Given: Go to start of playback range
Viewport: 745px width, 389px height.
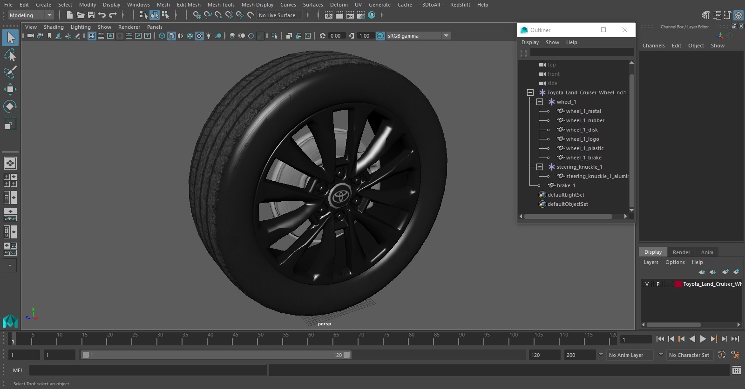Looking at the screenshot, I should click(x=660, y=339).
